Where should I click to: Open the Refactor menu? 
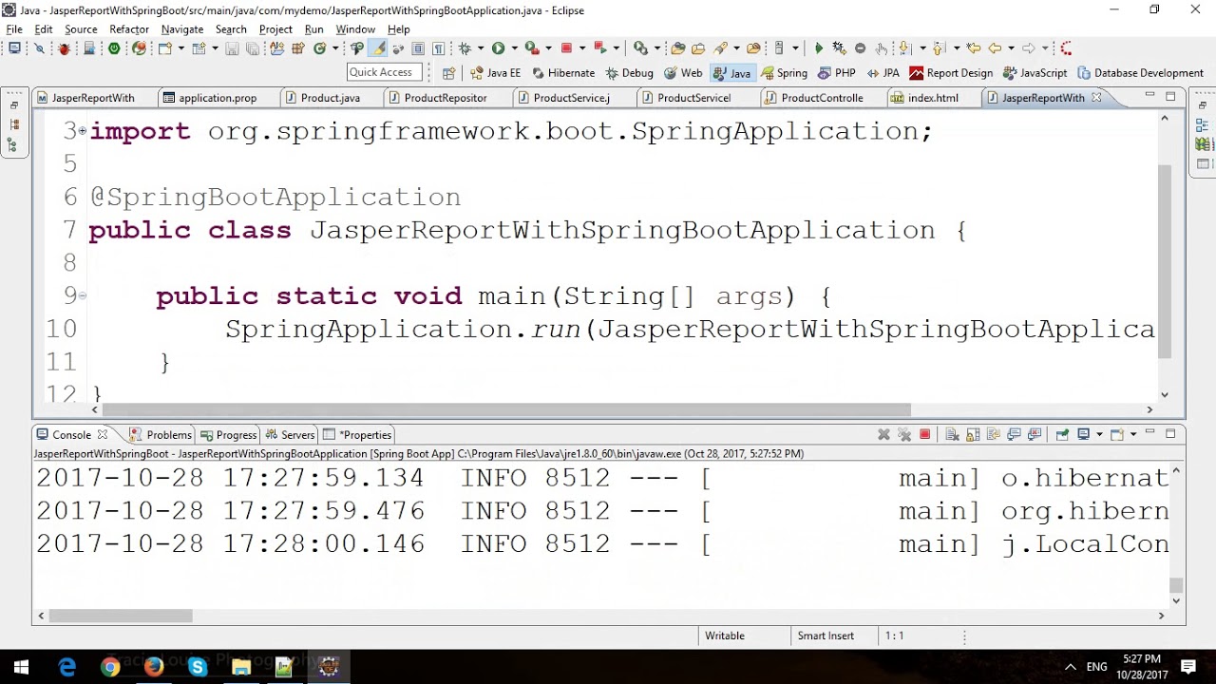[x=128, y=29]
